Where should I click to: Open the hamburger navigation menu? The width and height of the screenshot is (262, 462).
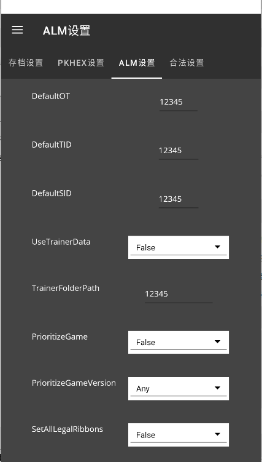pyautogui.click(x=17, y=30)
